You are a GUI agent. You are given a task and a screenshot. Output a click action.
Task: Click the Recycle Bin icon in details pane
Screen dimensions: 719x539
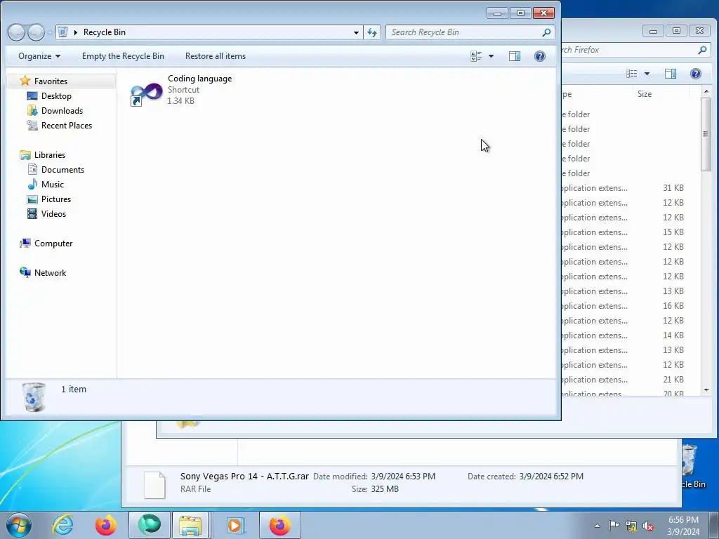(x=34, y=397)
